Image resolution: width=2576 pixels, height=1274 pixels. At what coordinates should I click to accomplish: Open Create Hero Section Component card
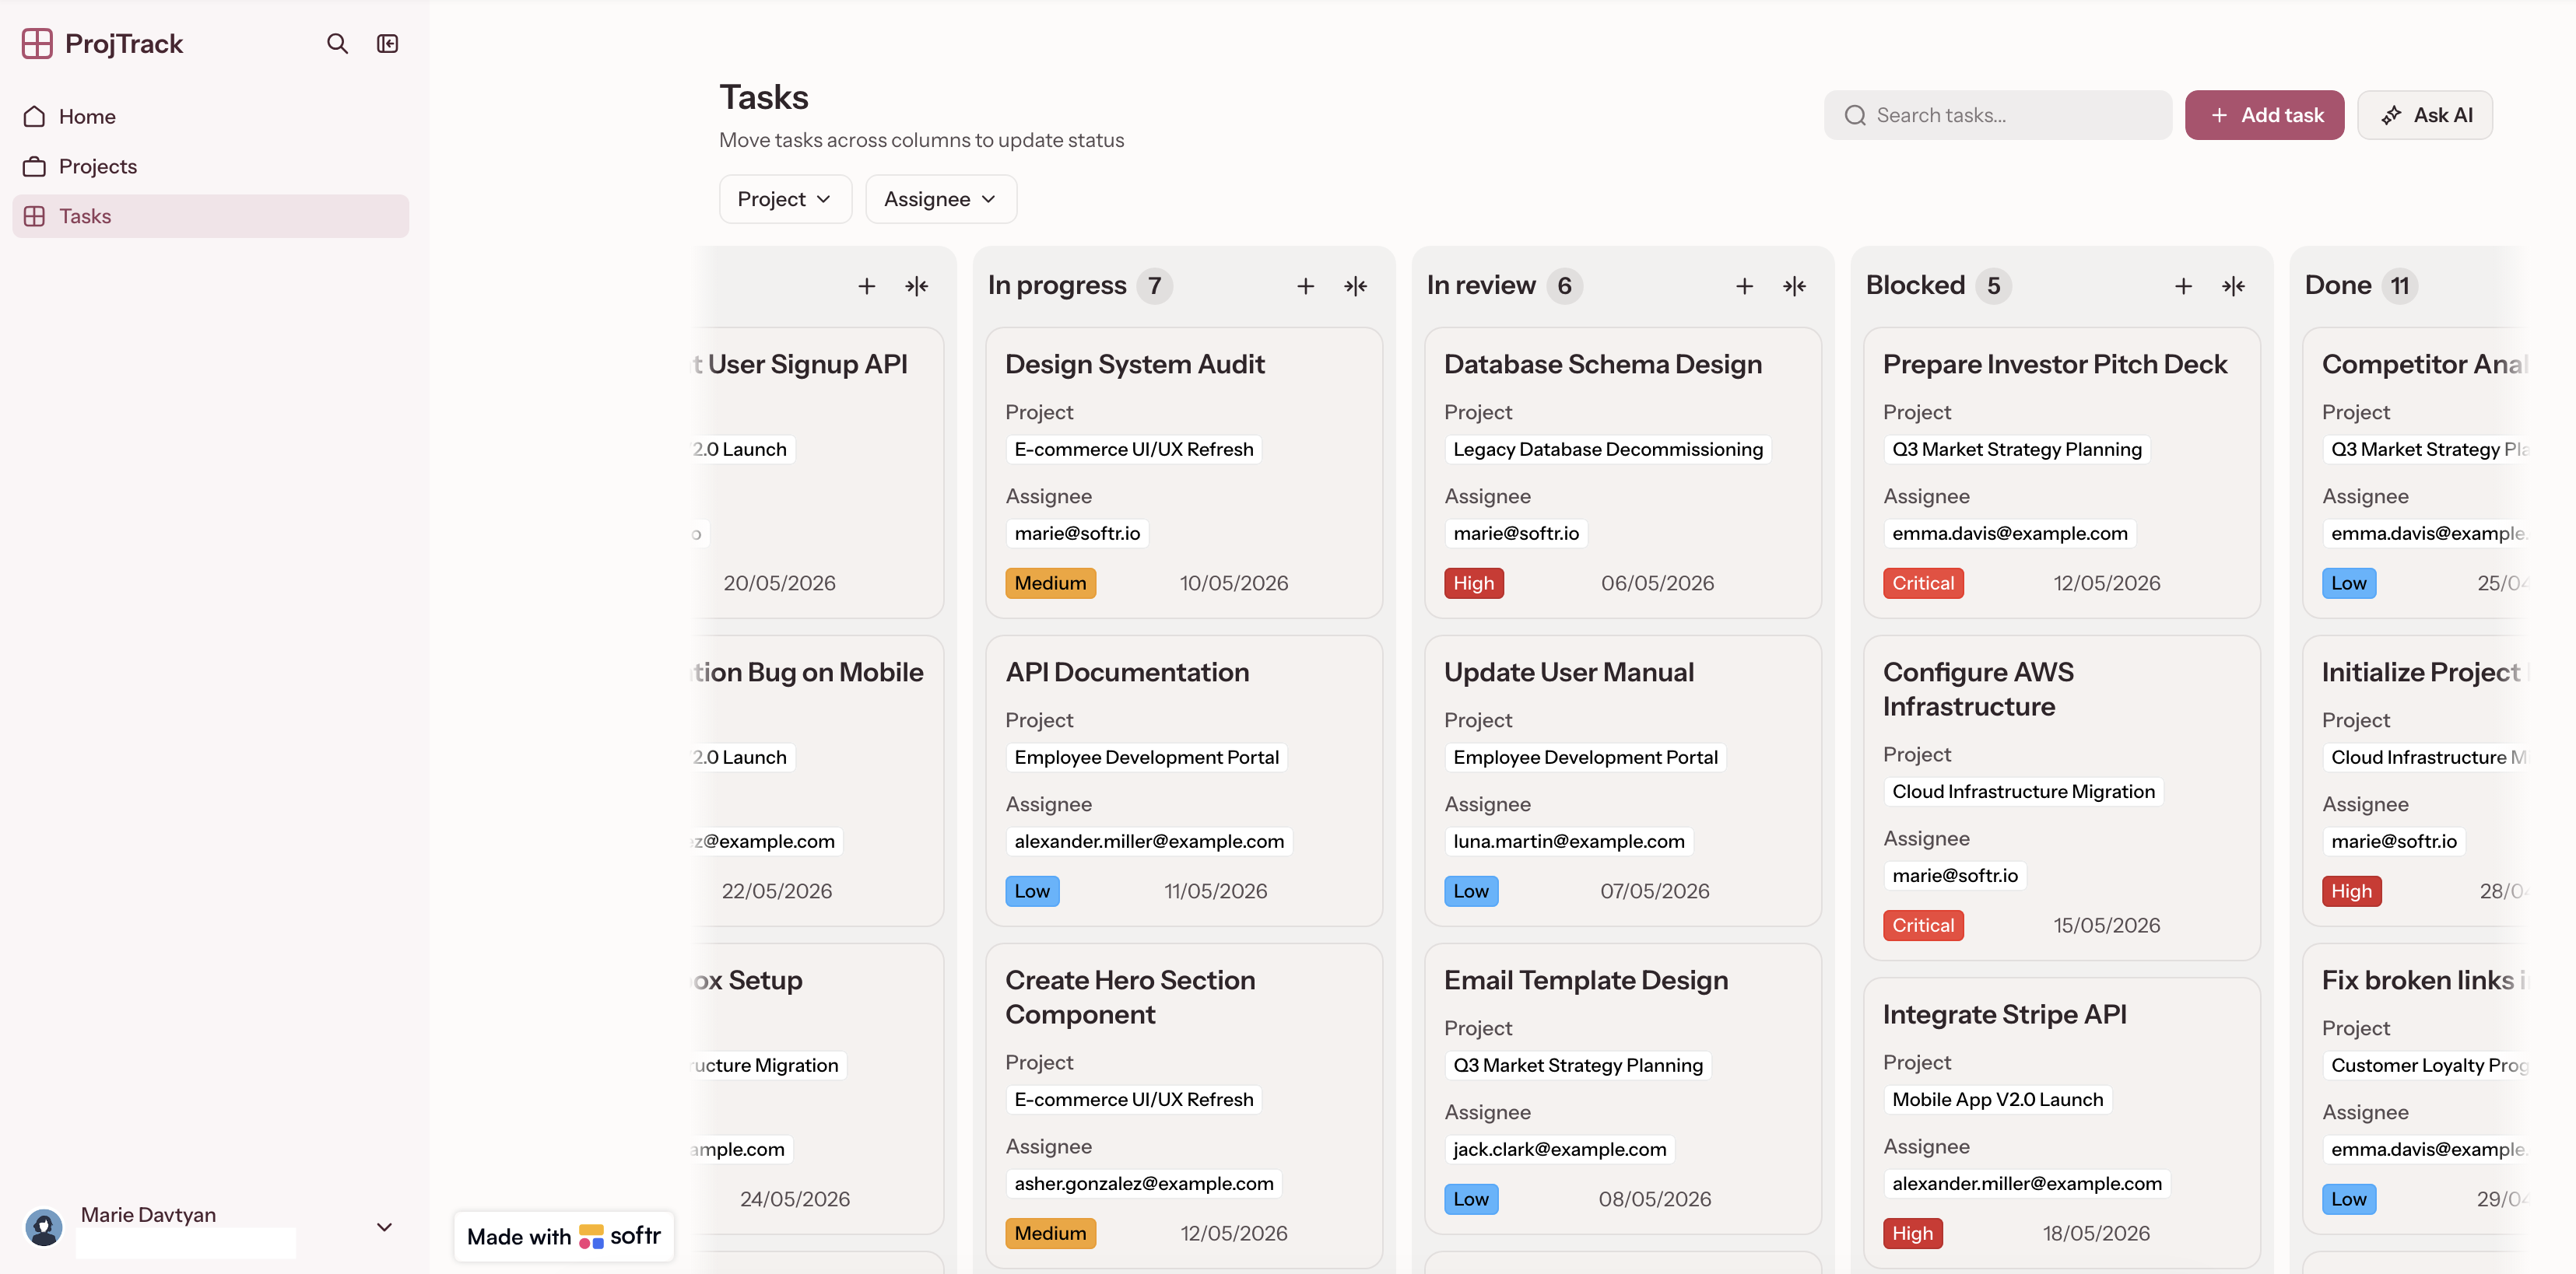click(1183, 1106)
